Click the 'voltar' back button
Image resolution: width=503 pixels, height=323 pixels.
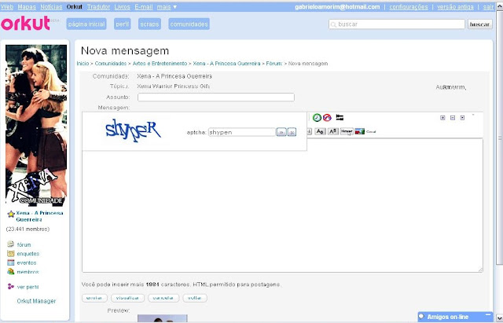[195, 298]
